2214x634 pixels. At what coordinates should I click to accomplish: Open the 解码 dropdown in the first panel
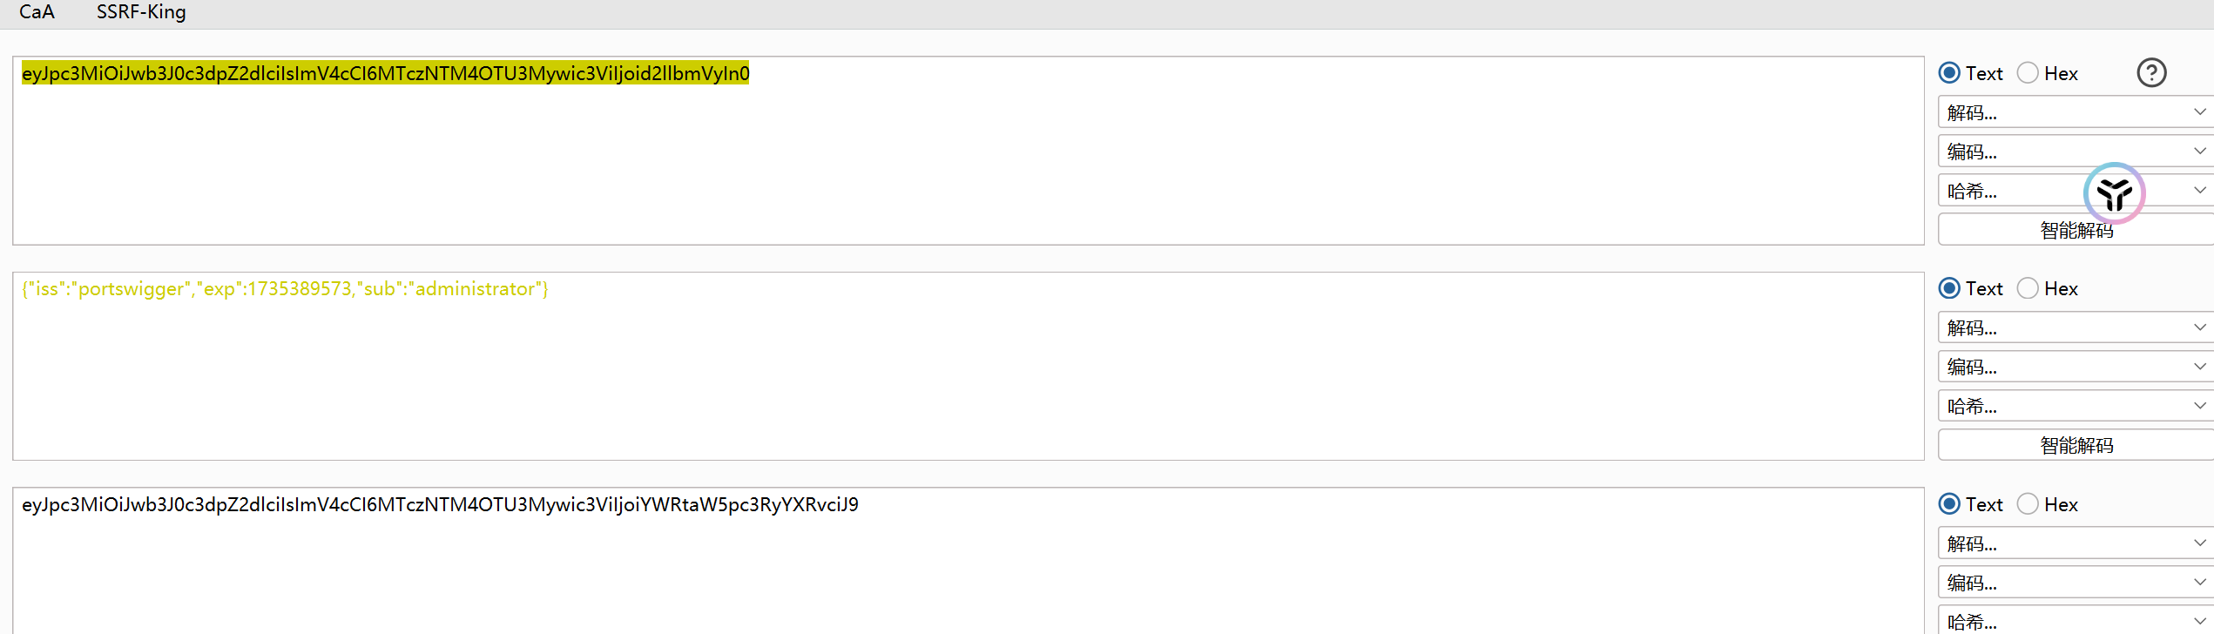pos(2073,112)
